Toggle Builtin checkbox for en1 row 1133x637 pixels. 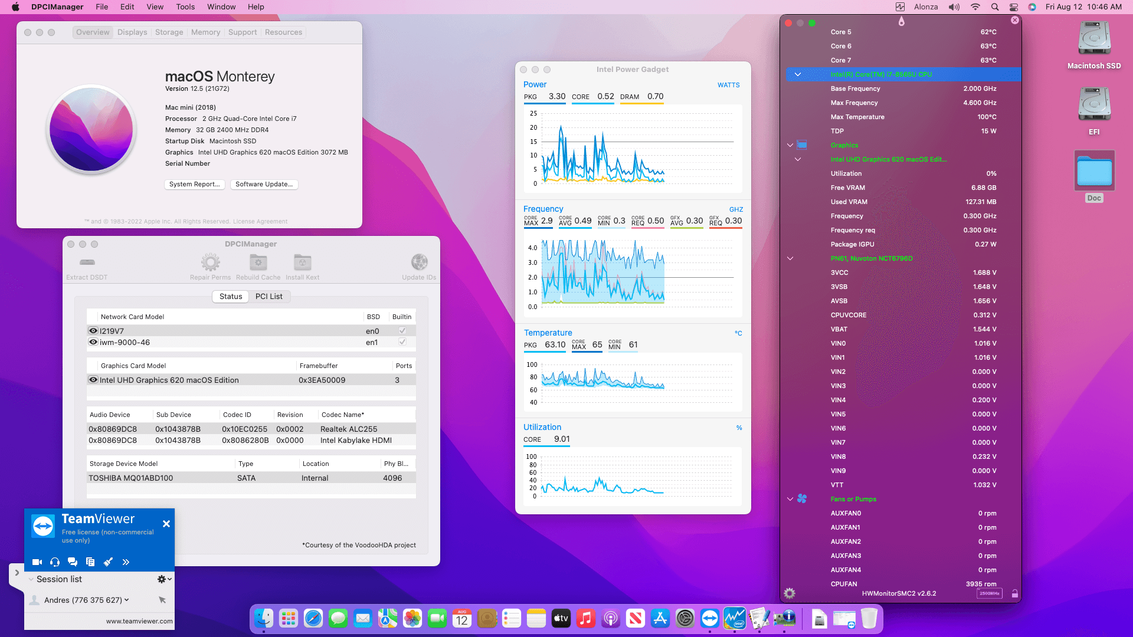tap(402, 342)
